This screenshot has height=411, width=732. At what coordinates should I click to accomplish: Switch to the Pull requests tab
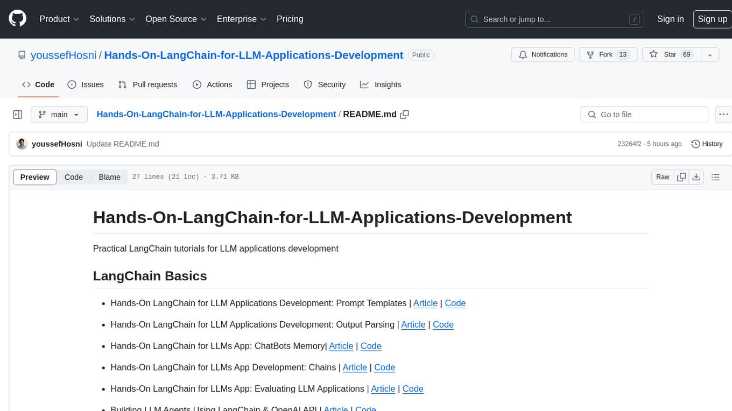click(147, 84)
